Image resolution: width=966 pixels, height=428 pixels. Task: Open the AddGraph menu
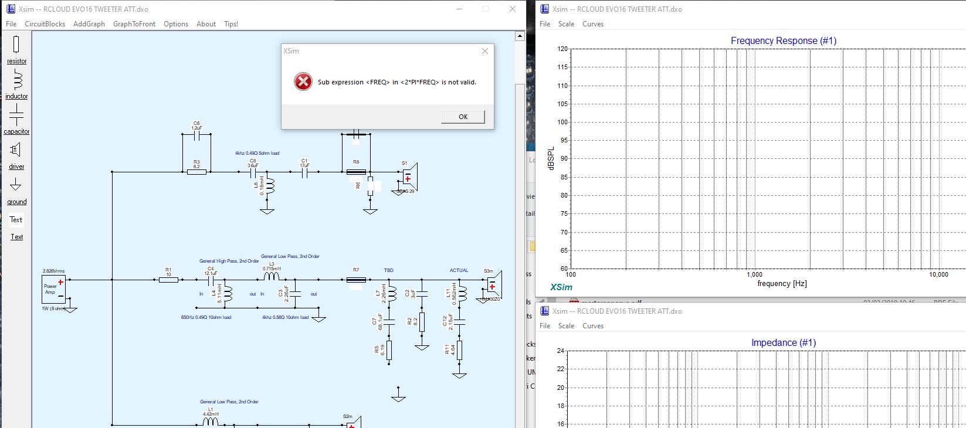coord(89,24)
